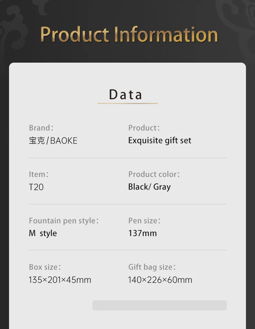Click the Product Information gold title
This screenshot has width=255, height=329.
tap(129, 34)
